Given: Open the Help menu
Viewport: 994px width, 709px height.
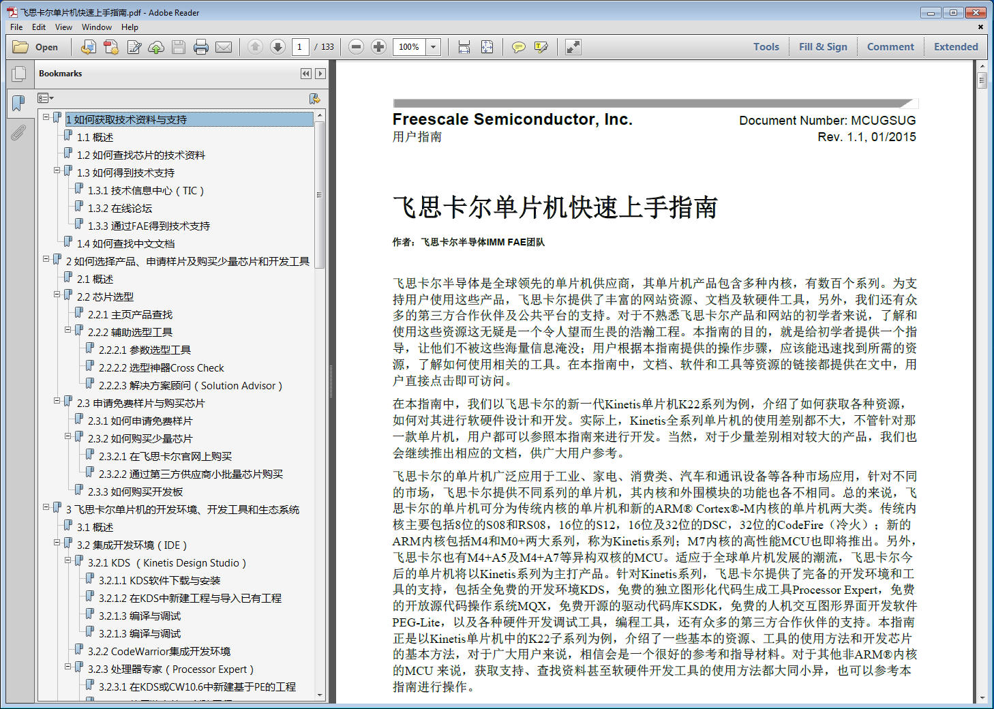Looking at the screenshot, I should point(130,27).
